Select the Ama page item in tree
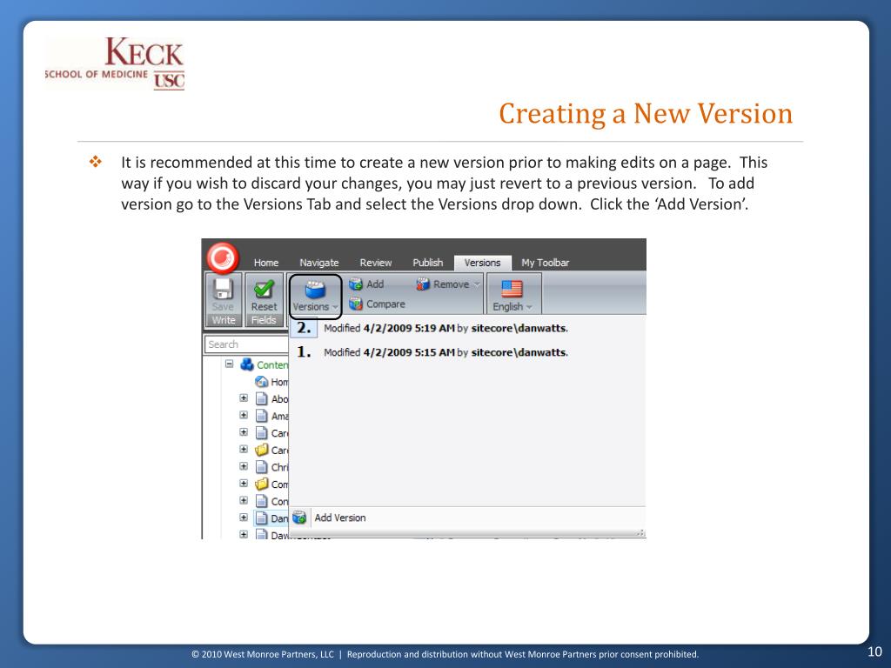Viewport: 891px width, 668px height. pos(271,416)
